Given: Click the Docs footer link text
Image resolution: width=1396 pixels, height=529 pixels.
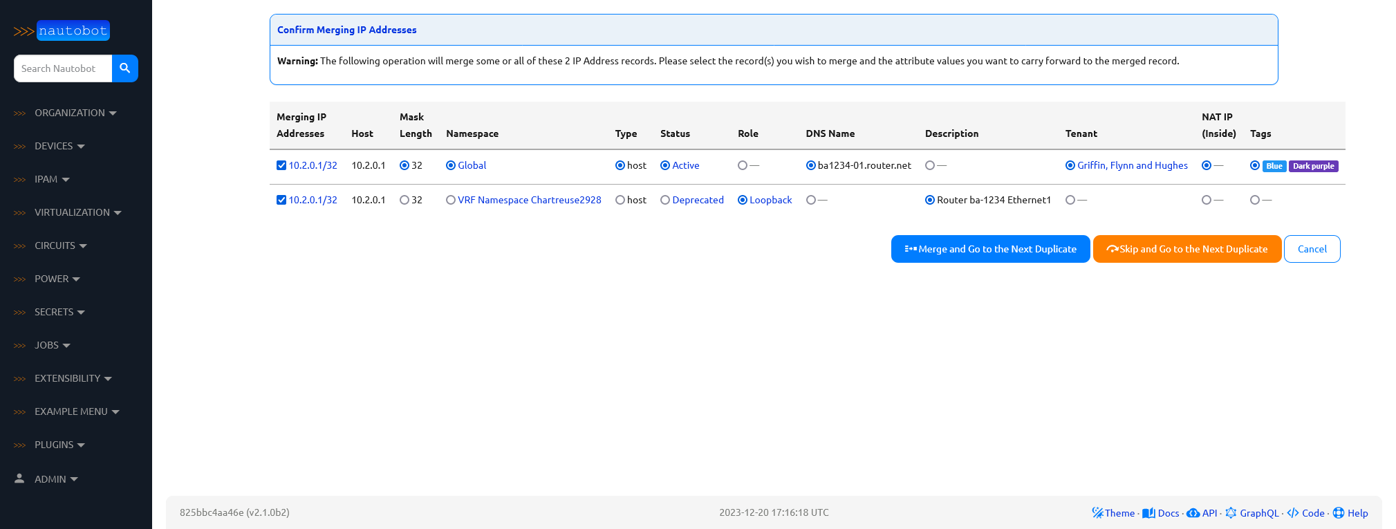Looking at the screenshot, I should pyautogui.click(x=1169, y=513).
